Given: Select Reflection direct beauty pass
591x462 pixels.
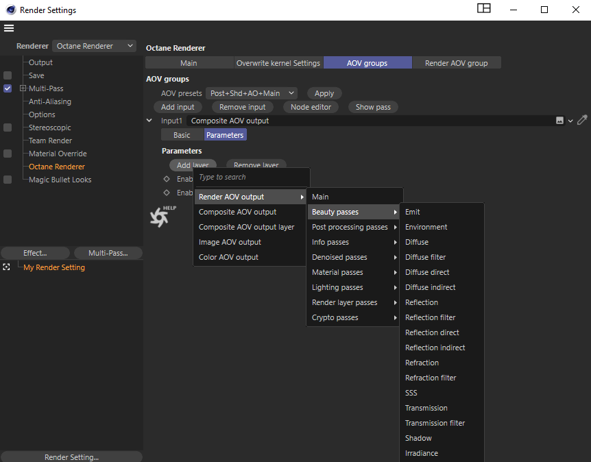Looking at the screenshot, I should click(x=442, y=332).
